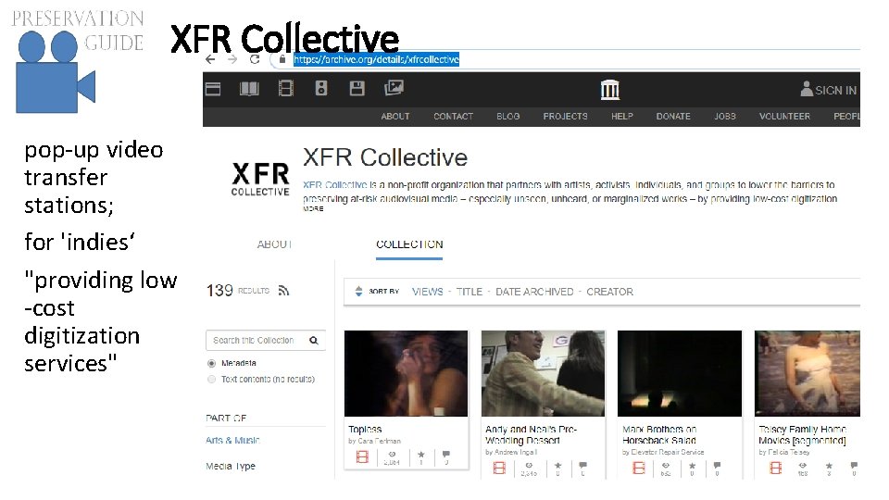This screenshot has width=889, height=500.
Task: Open the Audio speaker icon
Action: pos(321,88)
